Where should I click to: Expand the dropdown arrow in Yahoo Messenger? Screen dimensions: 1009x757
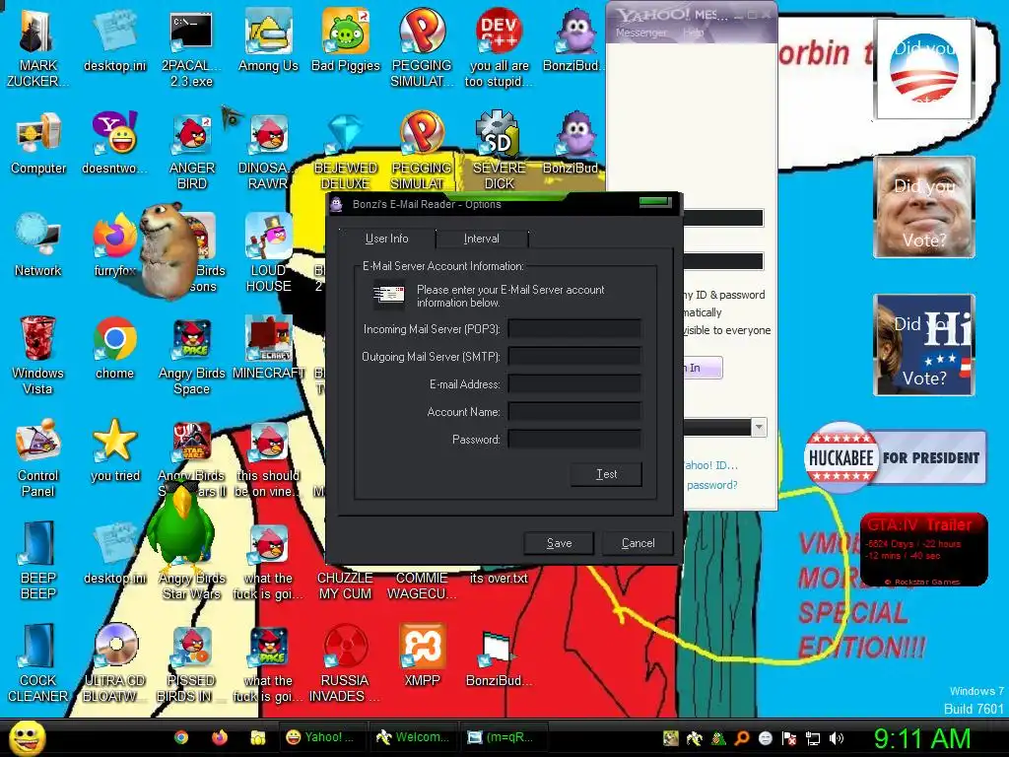pos(759,427)
